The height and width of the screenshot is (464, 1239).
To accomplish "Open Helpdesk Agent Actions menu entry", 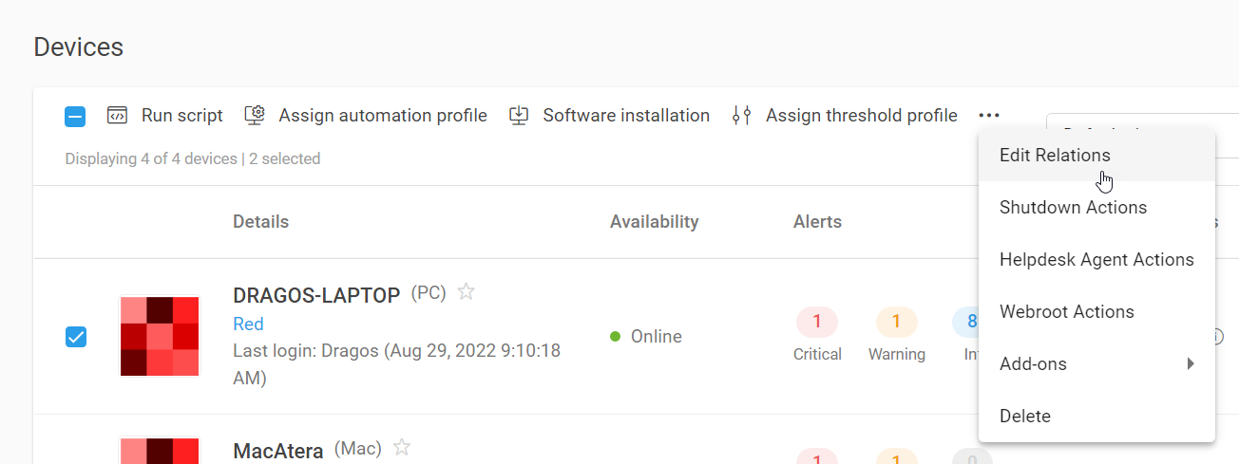I will pyautogui.click(x=1096, y=259).
